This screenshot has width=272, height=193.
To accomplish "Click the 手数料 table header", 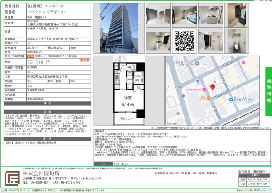I will click(x=253, y=175).
